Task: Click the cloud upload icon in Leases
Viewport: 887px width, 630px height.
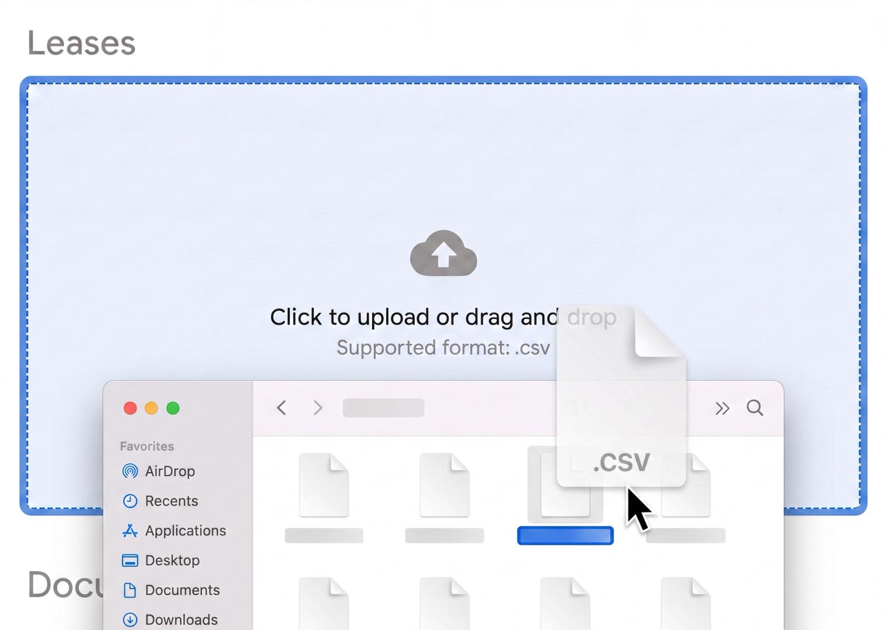Action: 443,253
